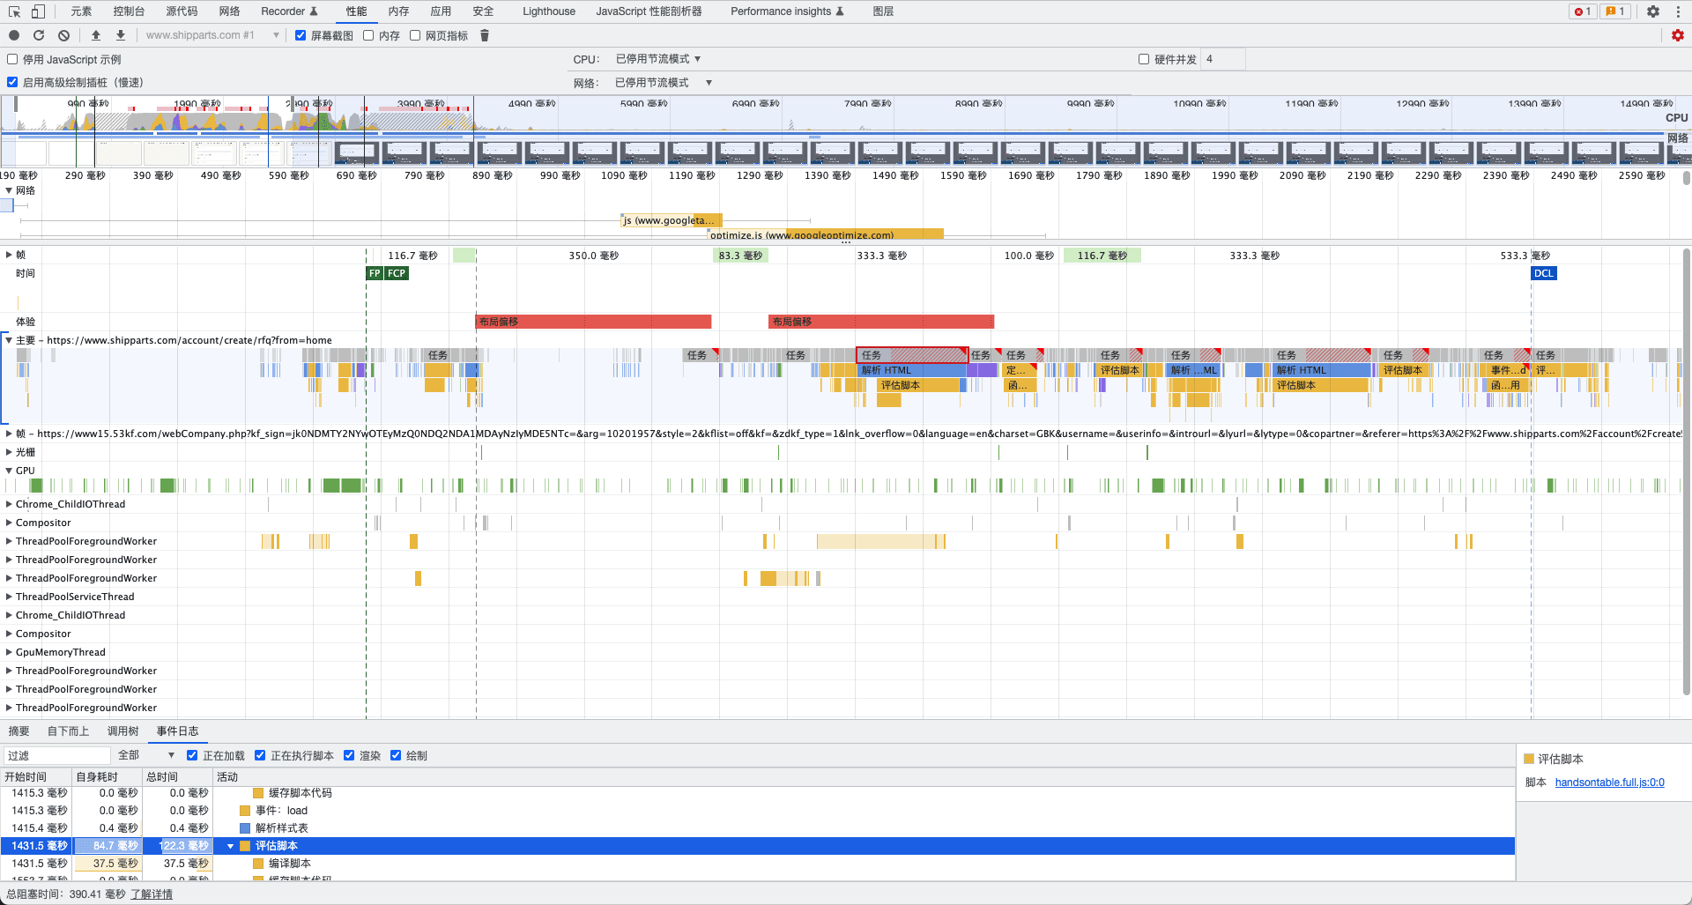The height and width of the screenshot is (905, 1692).
Task: Click the upload profile icon
Action: [96, 35]
